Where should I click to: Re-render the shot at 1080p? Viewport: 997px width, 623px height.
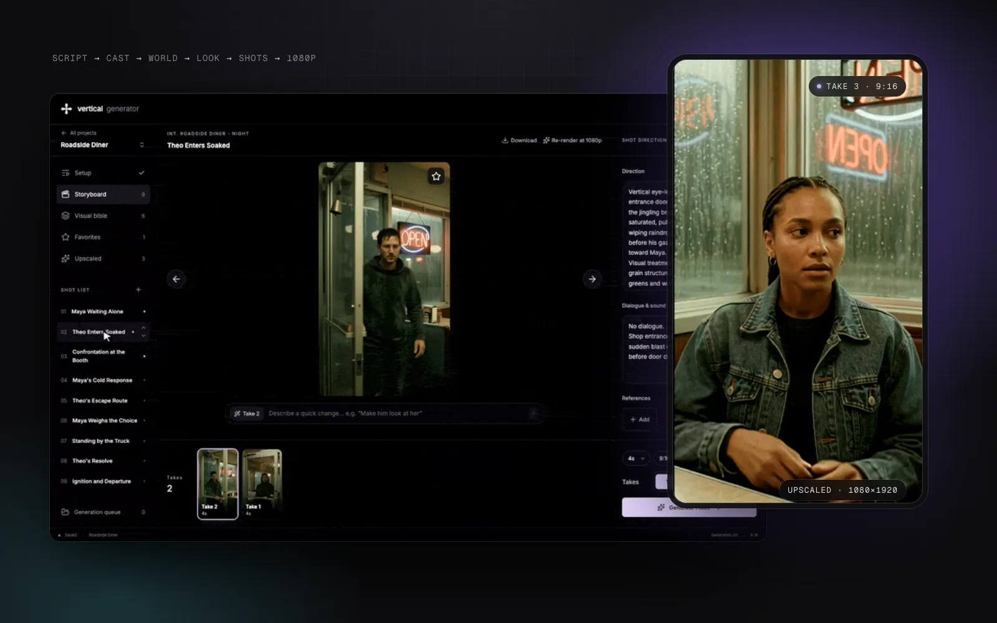coord(572,140)
